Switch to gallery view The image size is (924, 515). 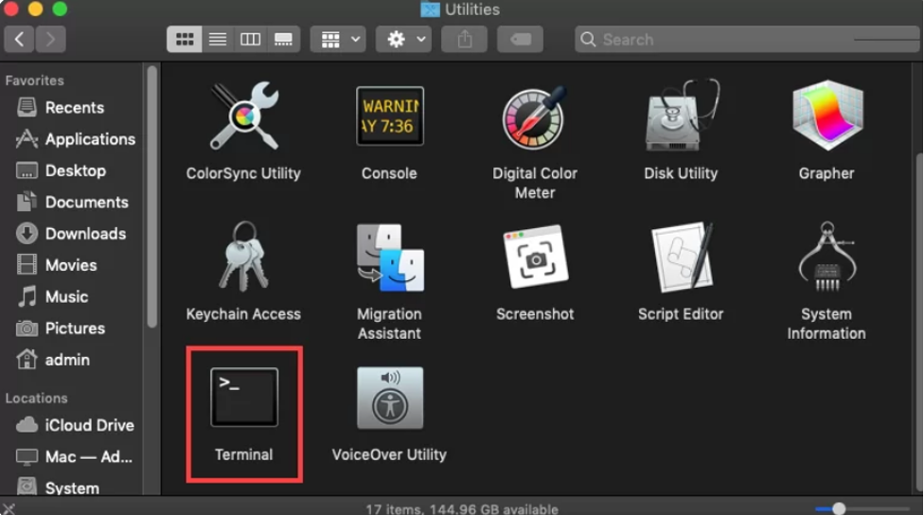283,40
